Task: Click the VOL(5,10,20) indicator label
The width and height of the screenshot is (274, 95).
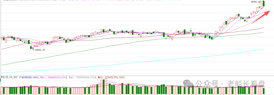Action: (x=9, y=77)
